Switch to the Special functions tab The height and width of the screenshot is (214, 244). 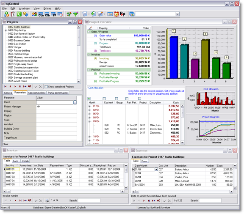point(37,93)
